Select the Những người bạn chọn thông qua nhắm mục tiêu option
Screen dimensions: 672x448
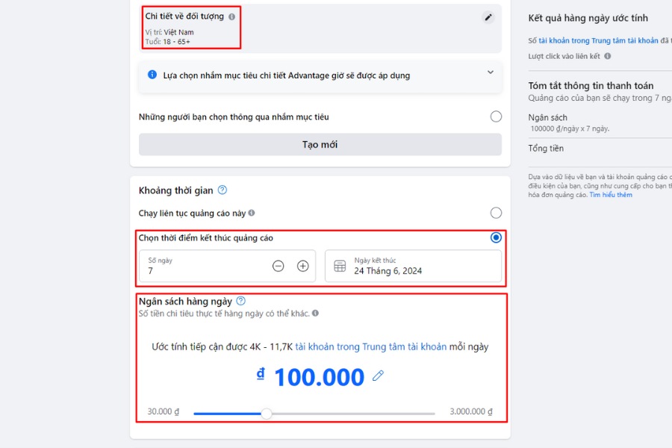[496, 116]
